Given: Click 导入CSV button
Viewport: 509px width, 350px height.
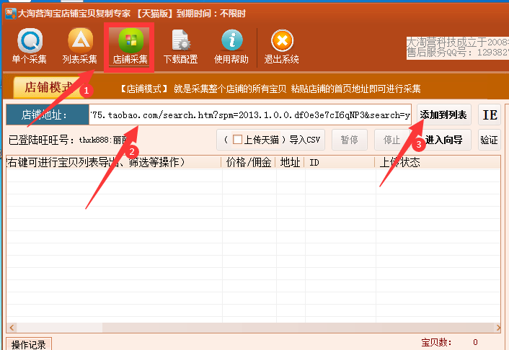Looking at the screenshot, I should pos(304,140).
